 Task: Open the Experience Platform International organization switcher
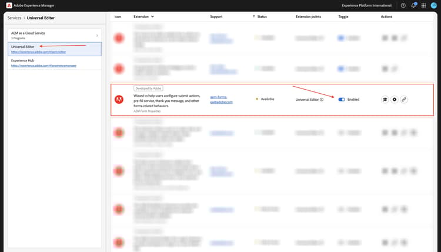366,5
